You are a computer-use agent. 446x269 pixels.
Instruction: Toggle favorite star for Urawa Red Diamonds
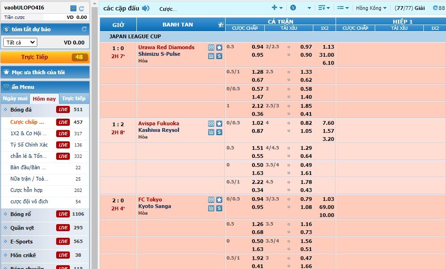219,47
